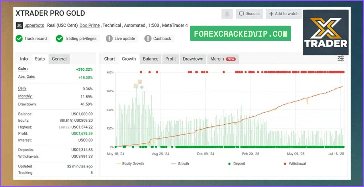This screenshot has height=187, width=364.
Task: Click the Abs. Gain label
Action: tap(26, 77)
